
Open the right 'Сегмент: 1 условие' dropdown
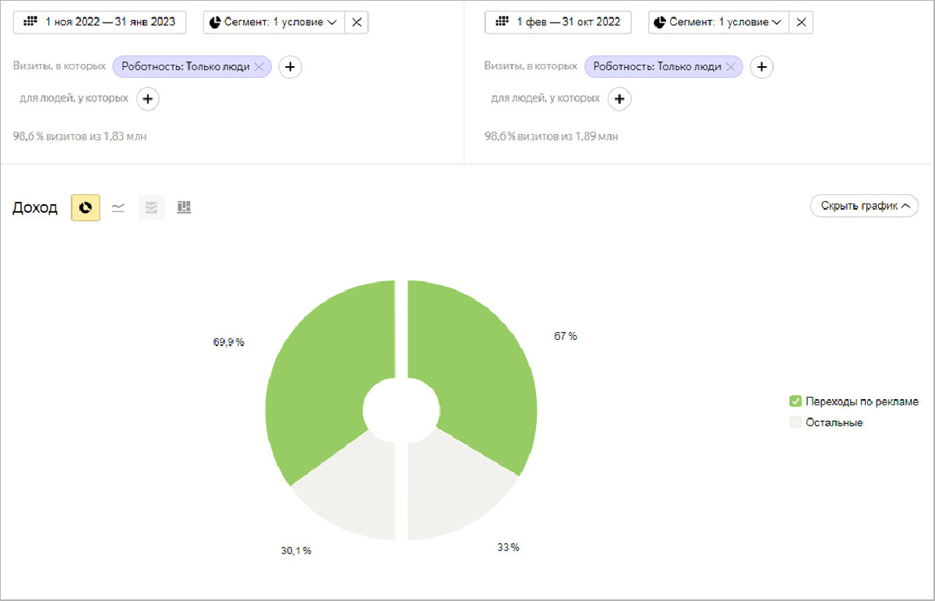(718, 22)
